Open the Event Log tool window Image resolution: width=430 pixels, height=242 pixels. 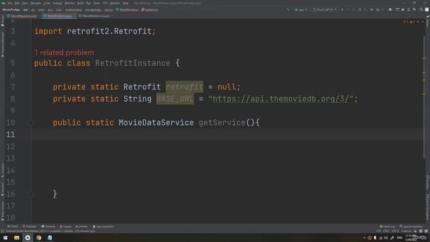[387, 227]
